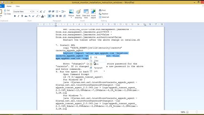Choose Paragraph in the context menu

coord(98,68)
